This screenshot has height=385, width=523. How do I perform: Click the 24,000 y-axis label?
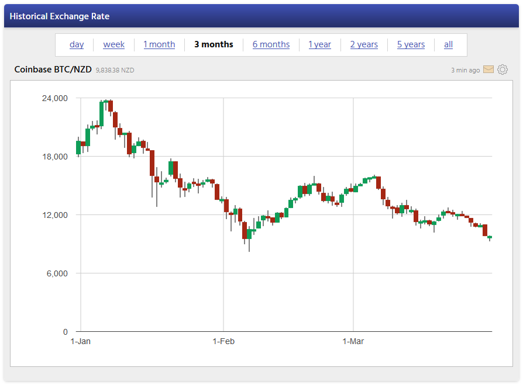pyautogui.click(x=54, y=98)
